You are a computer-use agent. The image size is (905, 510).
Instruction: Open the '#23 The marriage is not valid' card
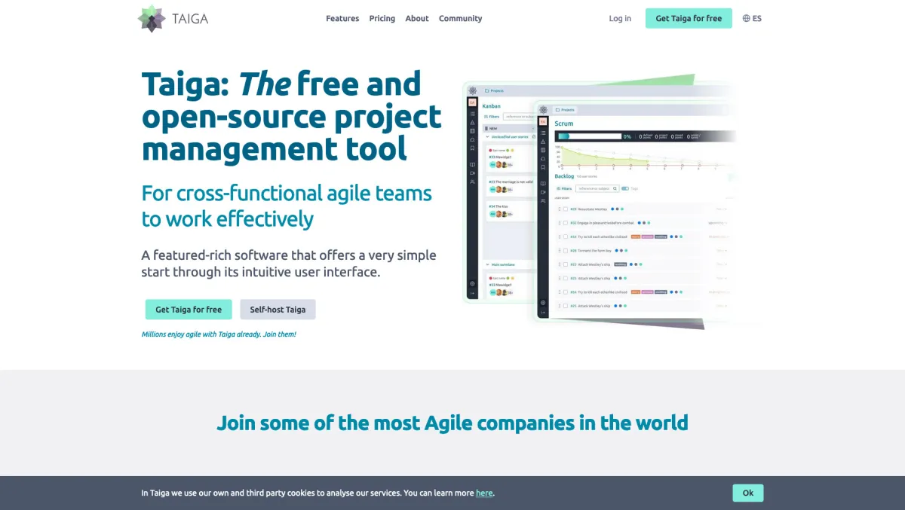pos(511,188)
